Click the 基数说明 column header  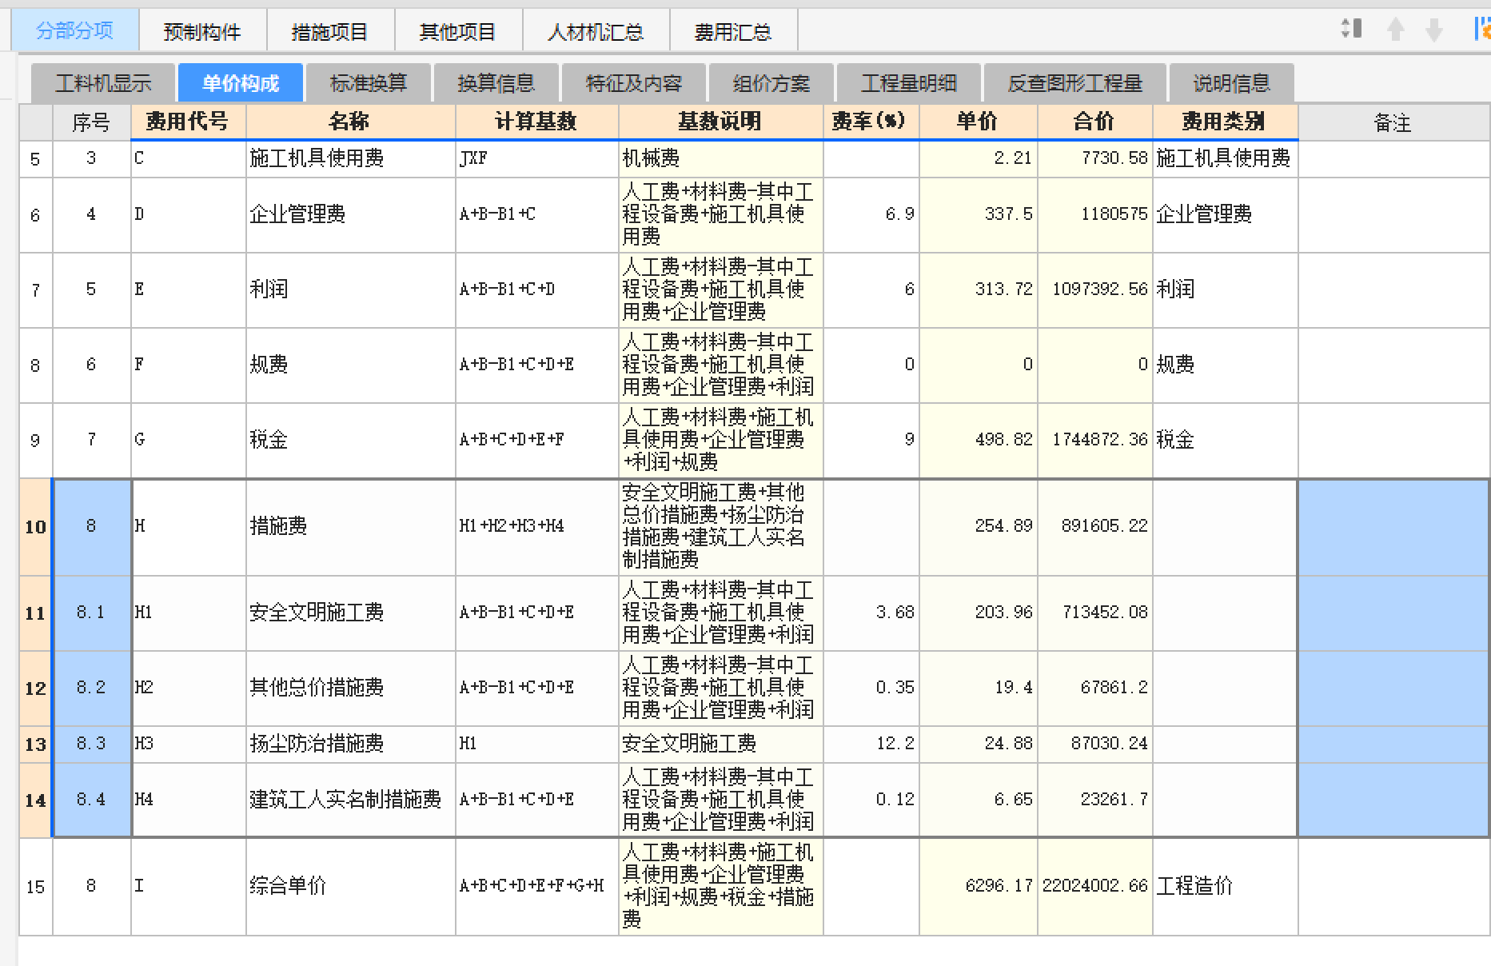point(720,122)
